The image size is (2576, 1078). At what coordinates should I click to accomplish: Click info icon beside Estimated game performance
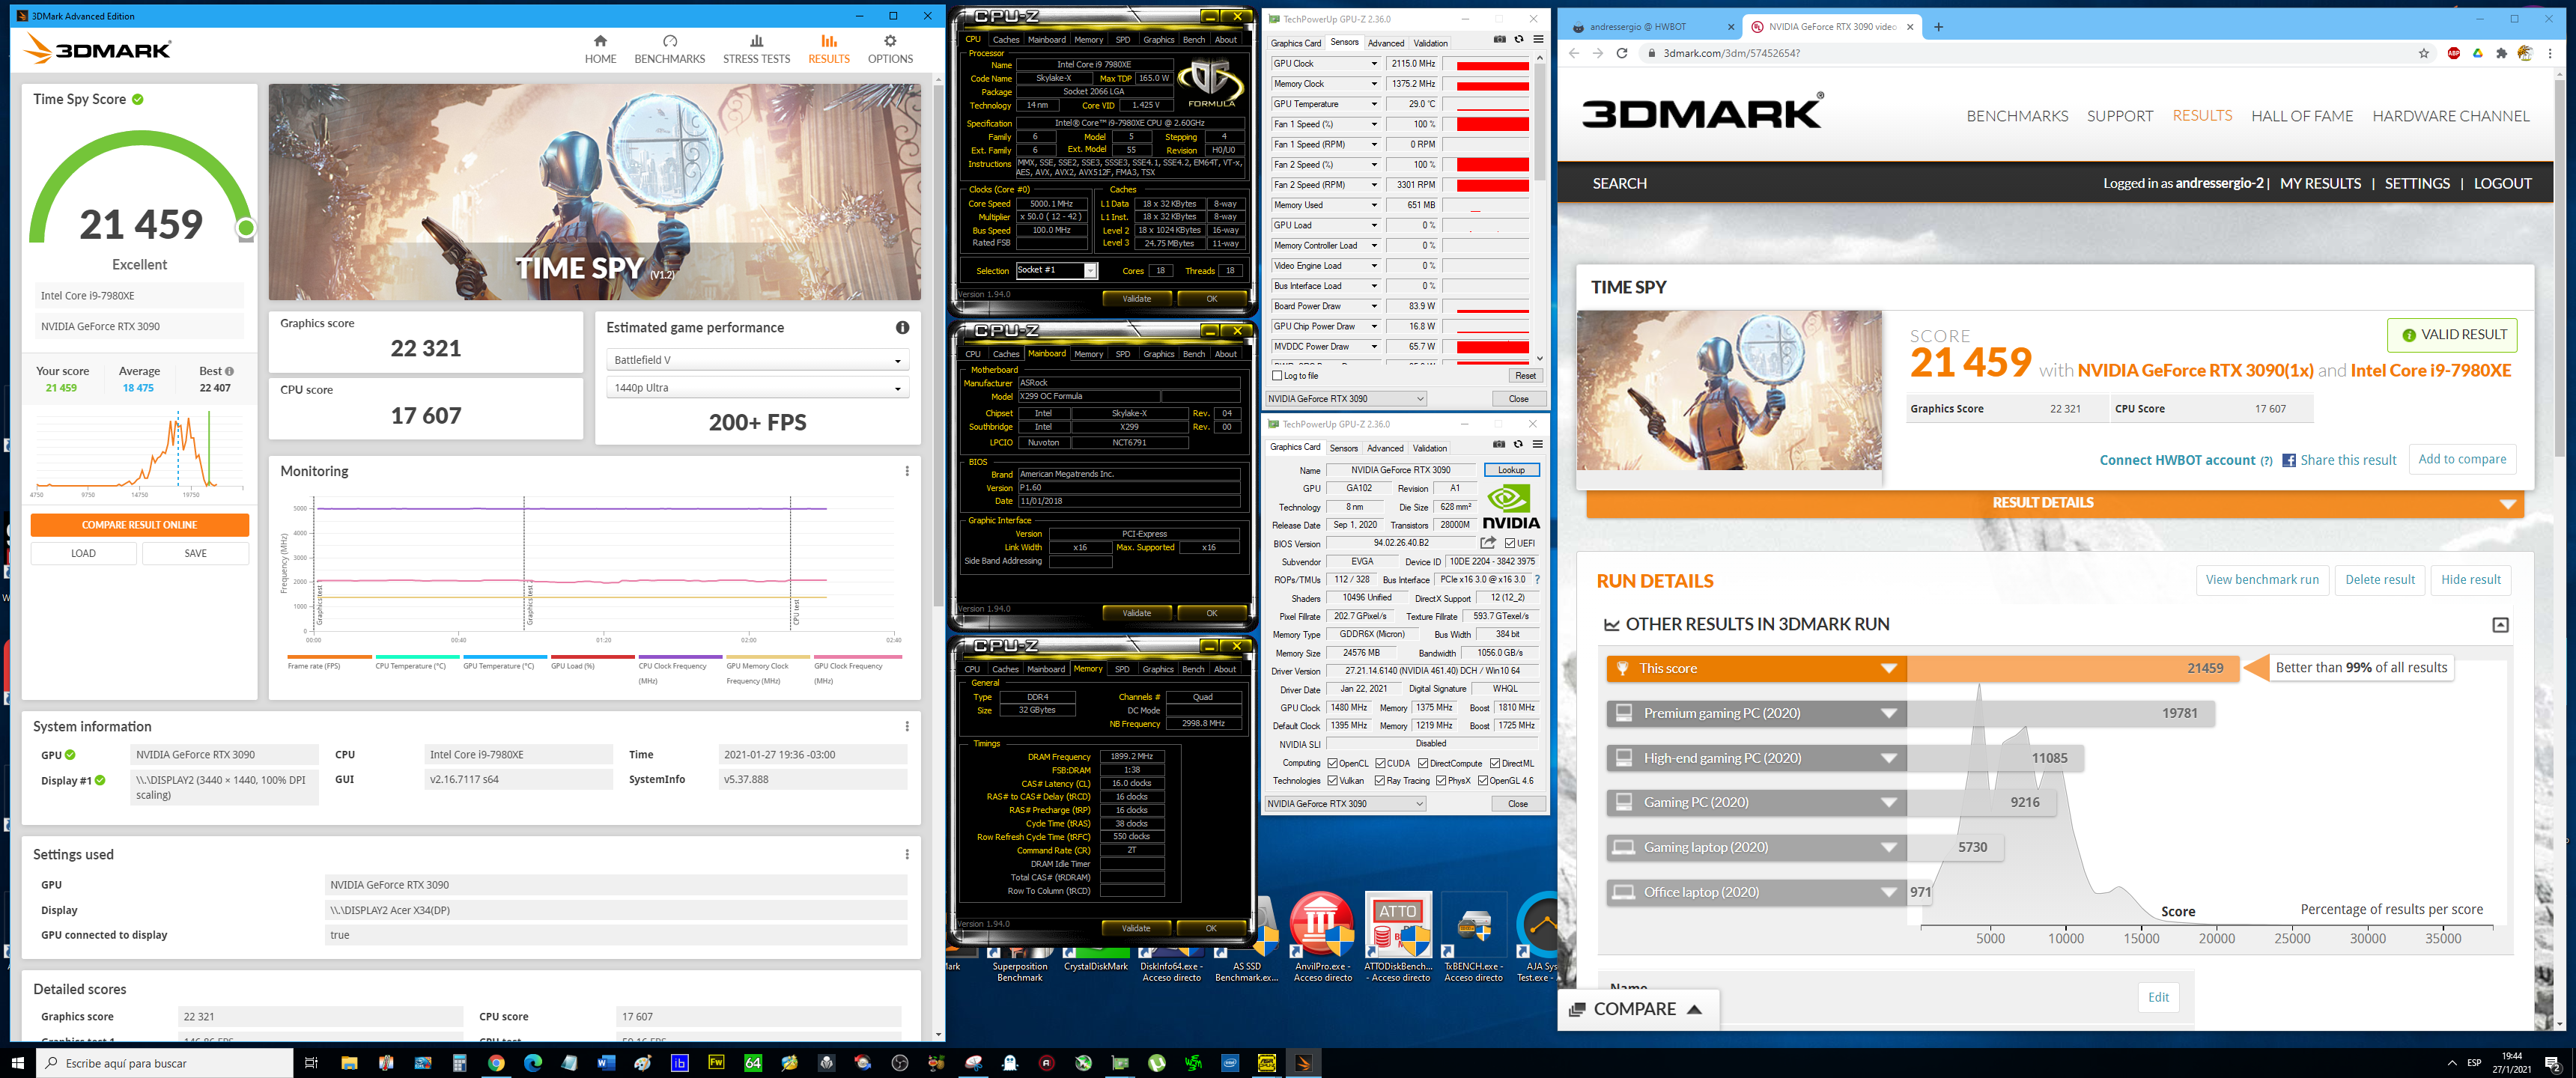pos(902,328)
